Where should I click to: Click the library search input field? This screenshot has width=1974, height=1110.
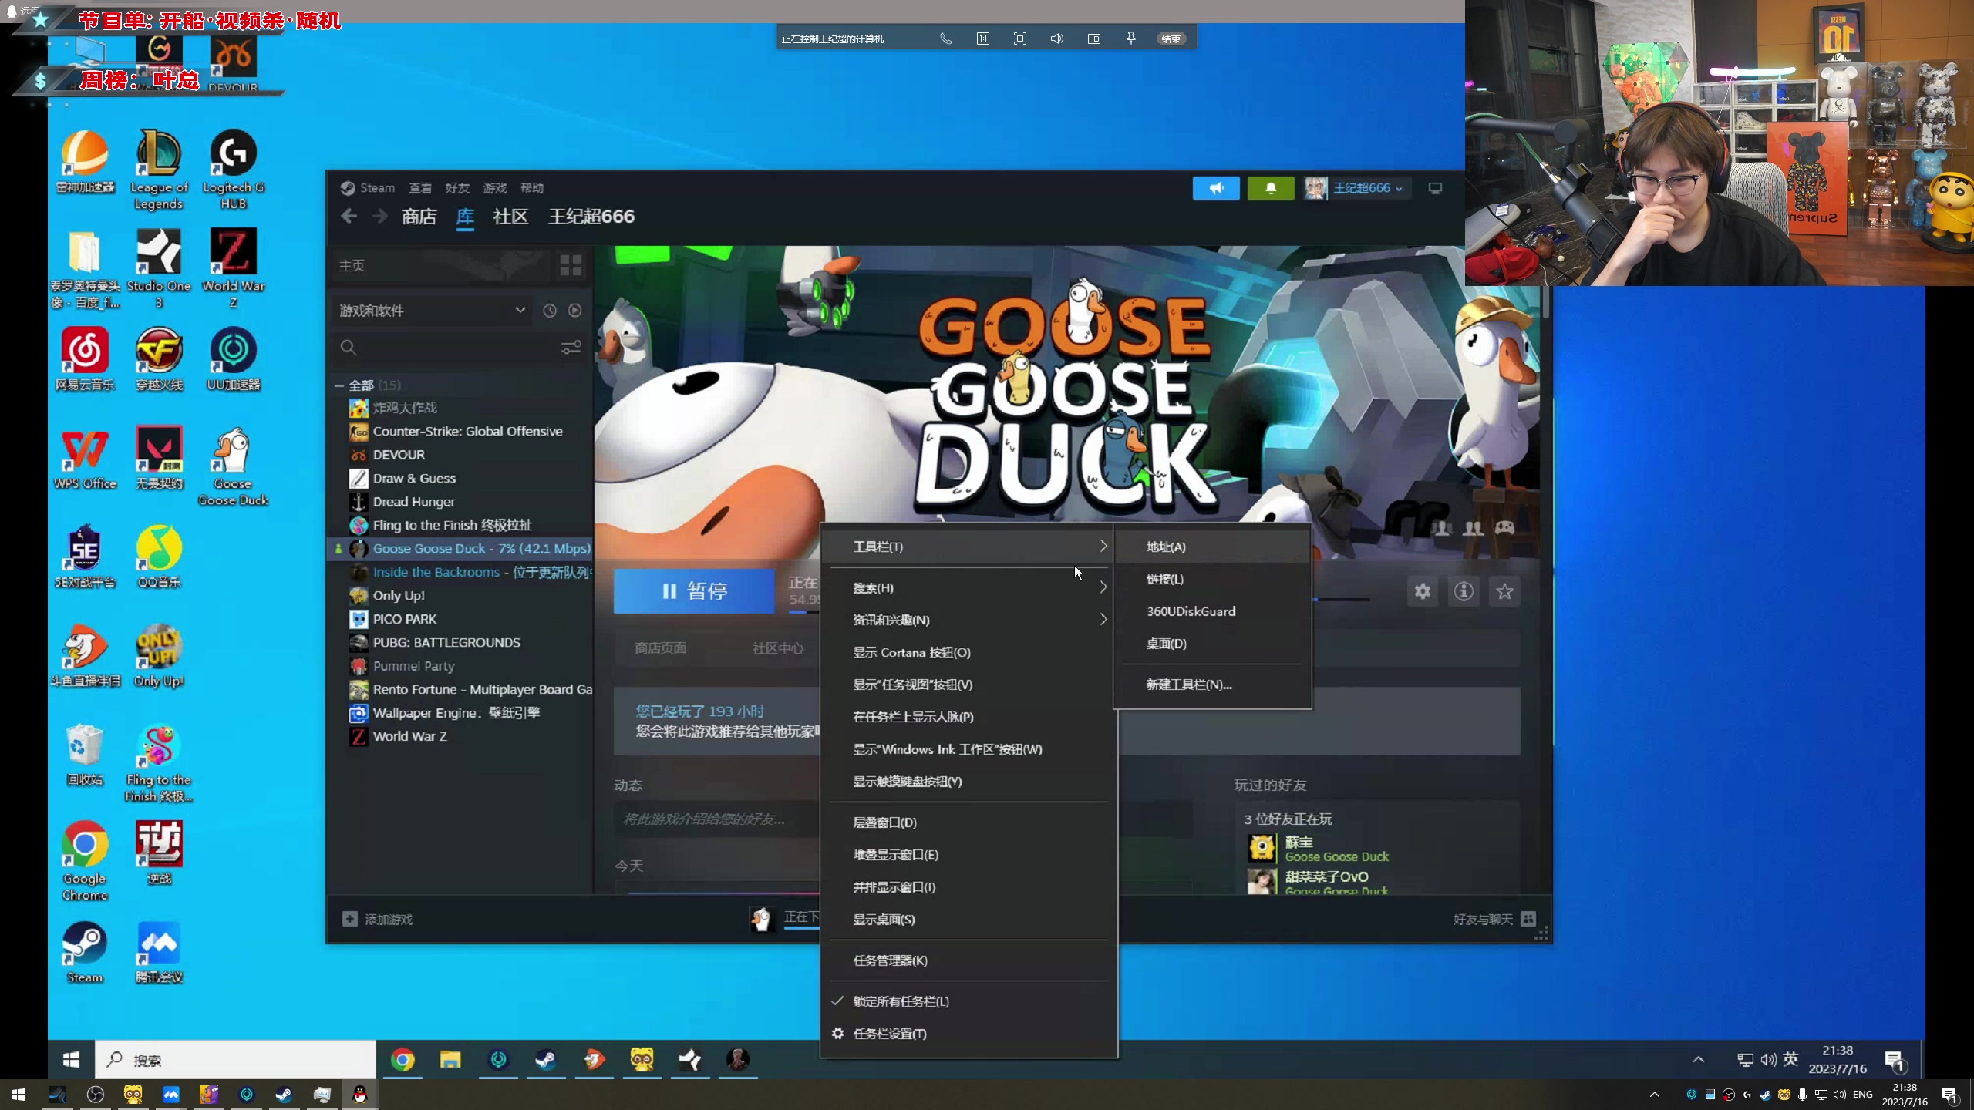[x=455, y=348]
